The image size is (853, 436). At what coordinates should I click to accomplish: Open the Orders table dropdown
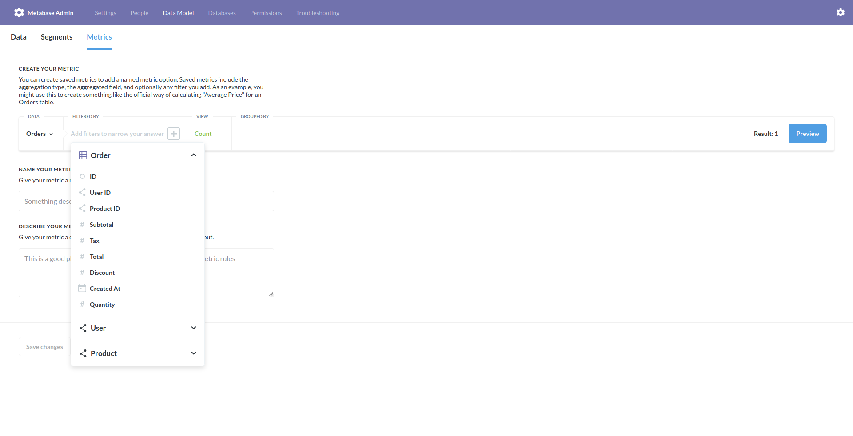[x=40, y=134]
